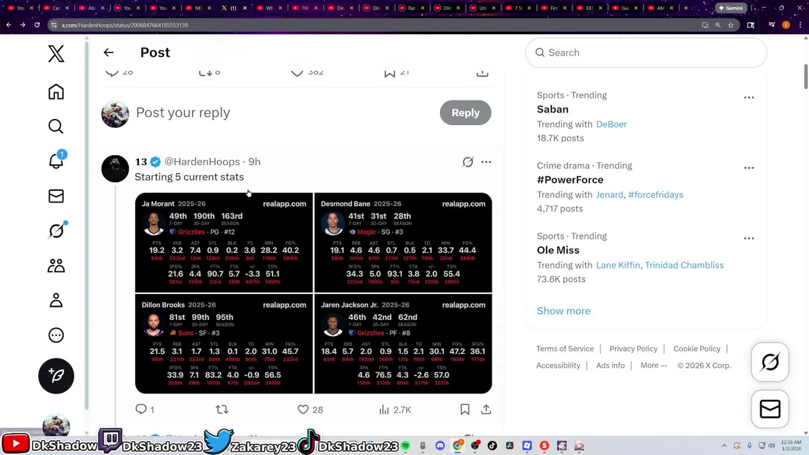Click Show more under trends
809x455 pixels.
pos(563,311)
